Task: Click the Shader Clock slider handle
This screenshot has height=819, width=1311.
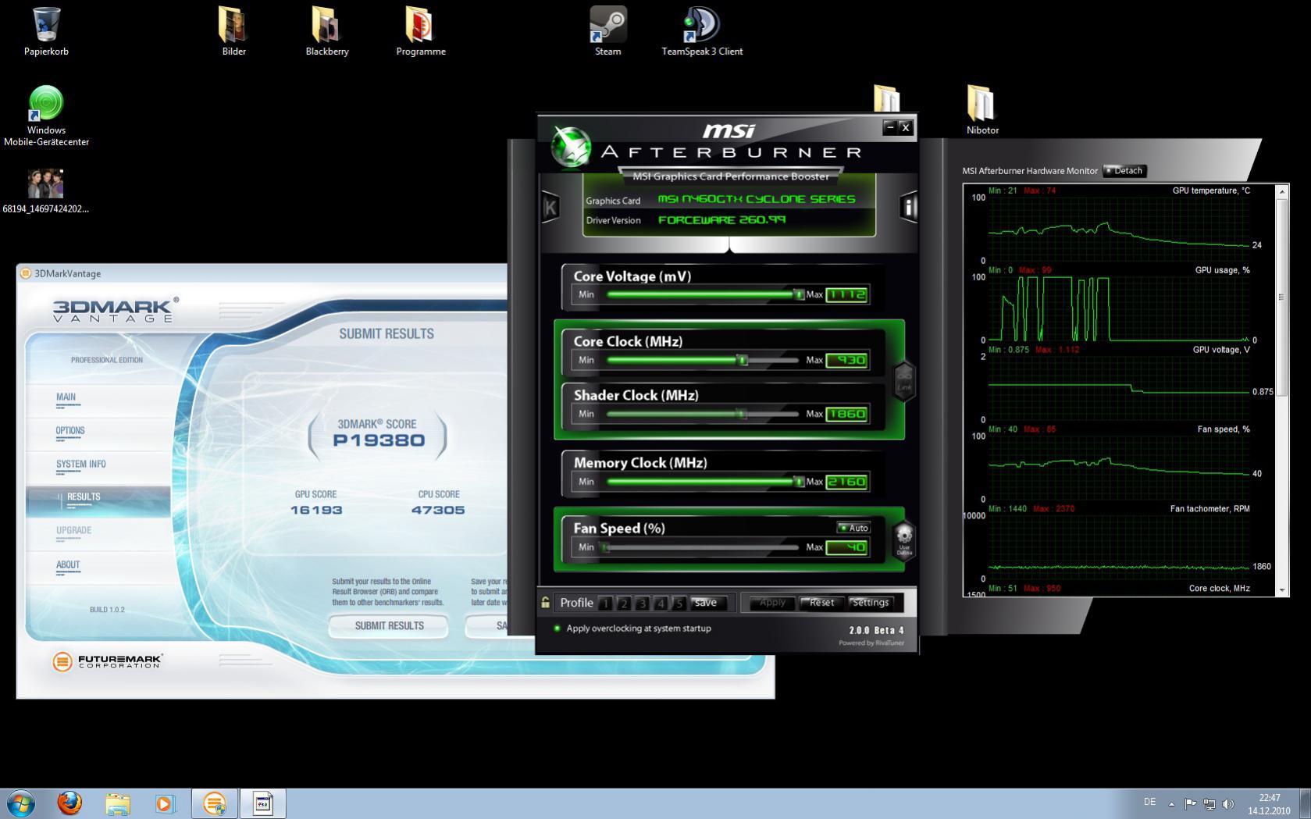Action: pos(742,414)
